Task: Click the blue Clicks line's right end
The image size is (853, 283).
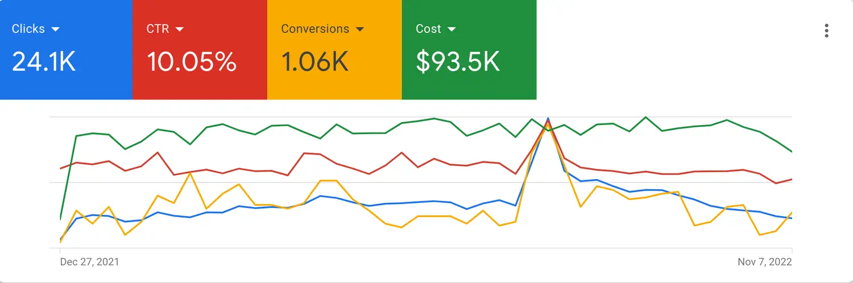Action: click(x=792, y=218)
